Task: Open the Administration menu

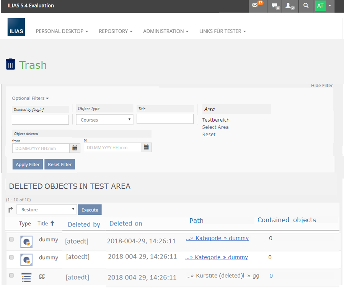Action: point(166,31)
